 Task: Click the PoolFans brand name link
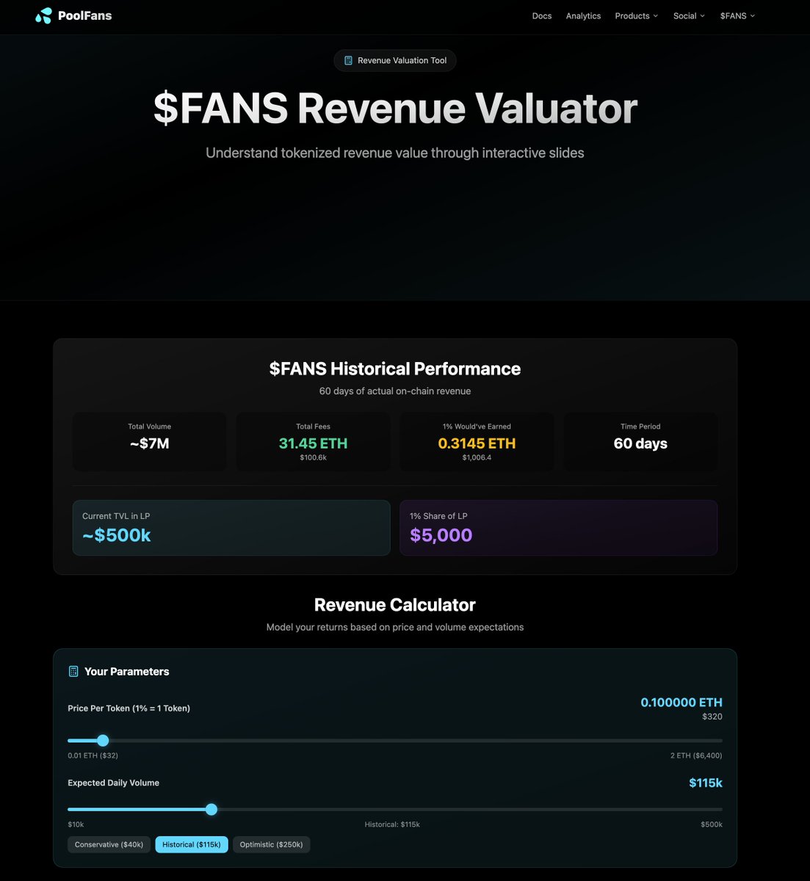(85, 15)
